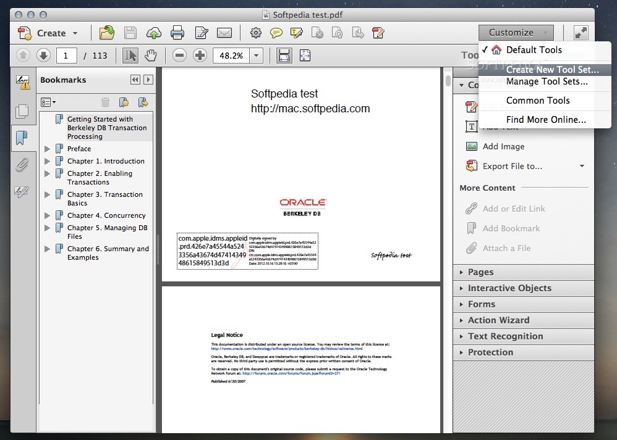The height and width of the screenshot is (440, 617).
Task: Open the Page Thumbnails panel
Action: point(22,112)
